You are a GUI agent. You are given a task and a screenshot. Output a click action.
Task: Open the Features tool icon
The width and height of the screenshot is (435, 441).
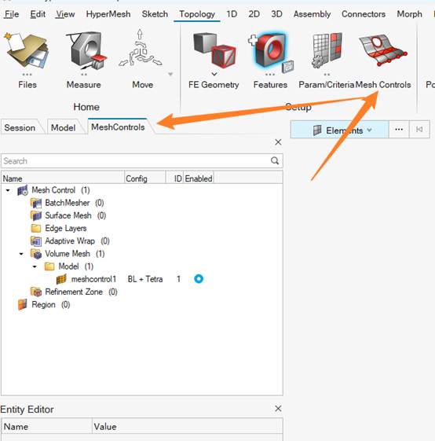click(270, 50)
